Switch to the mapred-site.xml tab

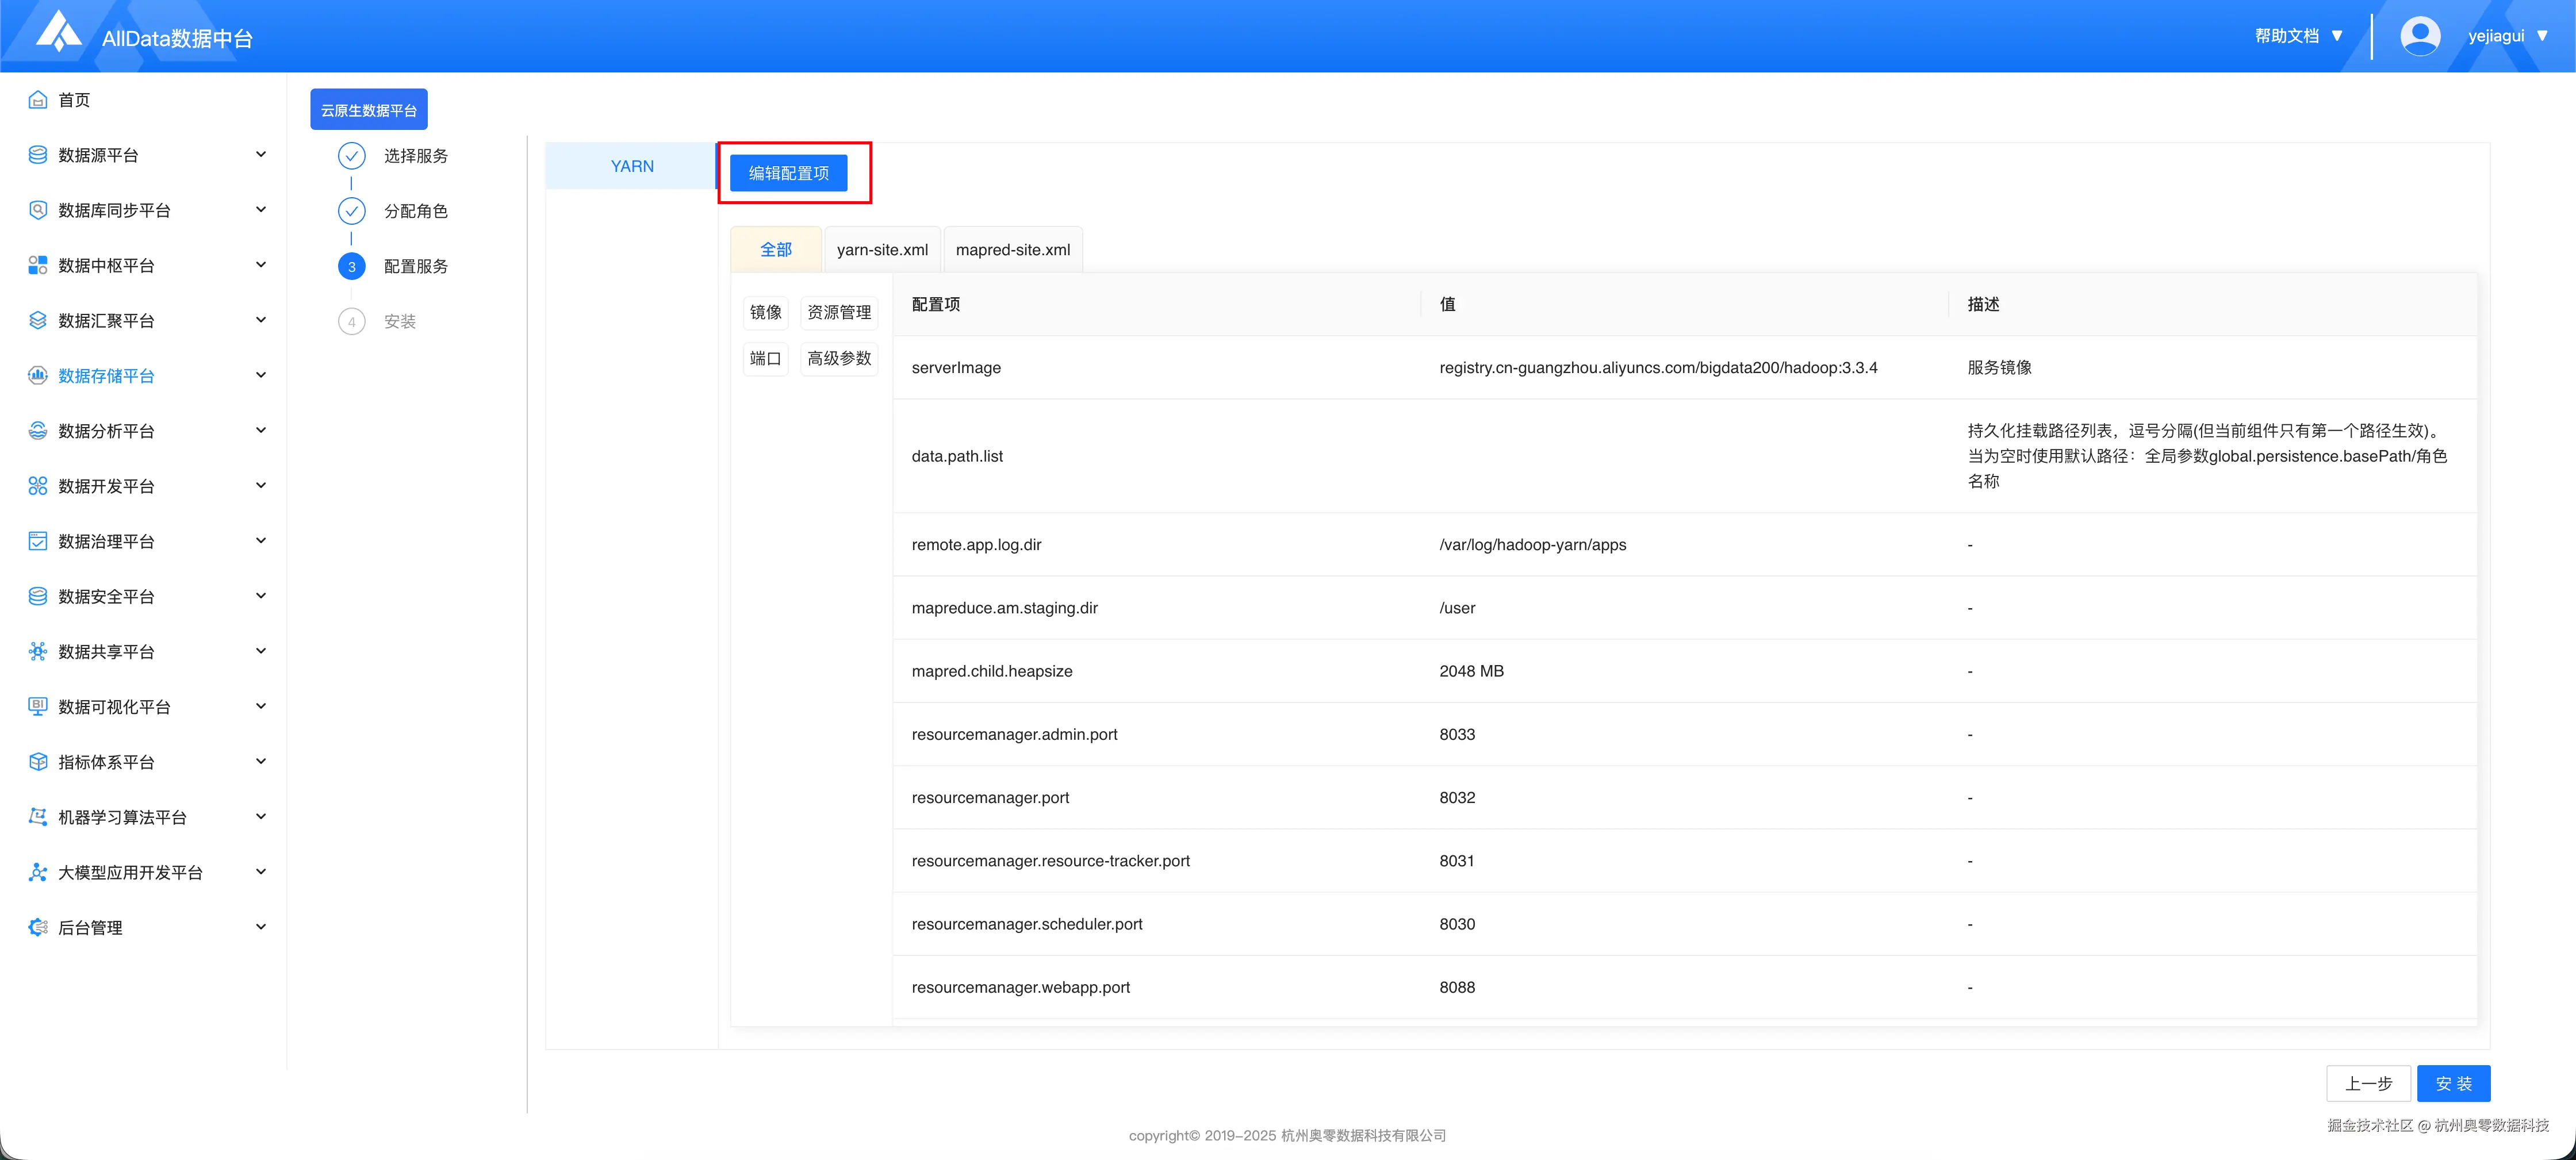point(1012,250)
